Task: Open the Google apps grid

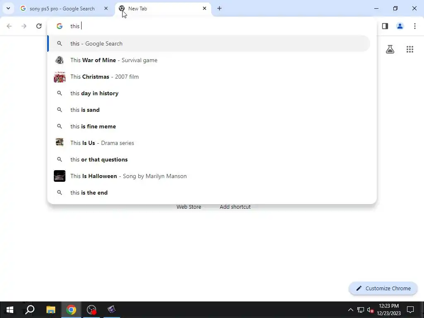Action: 410,49
